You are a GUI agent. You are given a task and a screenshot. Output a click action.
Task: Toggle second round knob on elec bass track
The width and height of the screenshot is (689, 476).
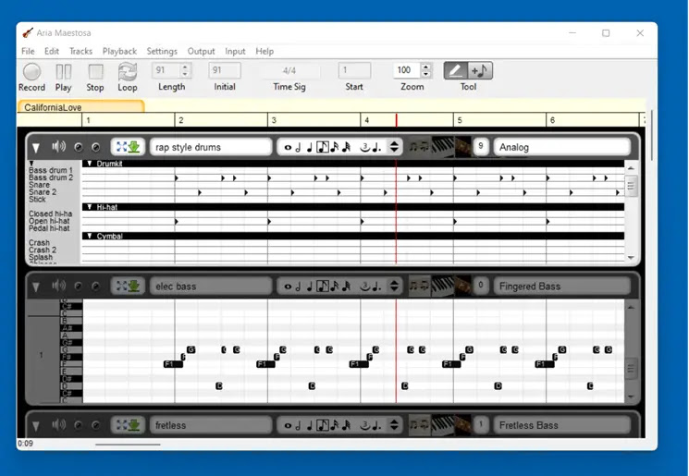(x=95, y=287)
